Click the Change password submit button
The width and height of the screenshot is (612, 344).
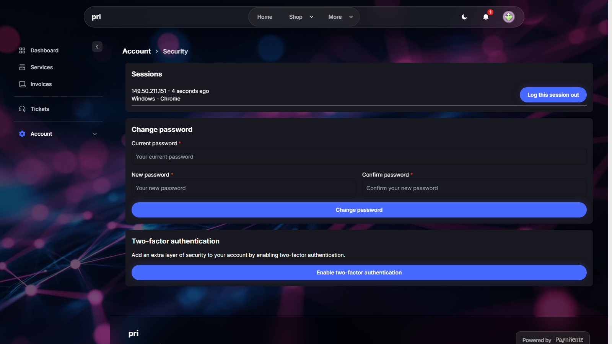pyautogui.click(x=359, y=210)
